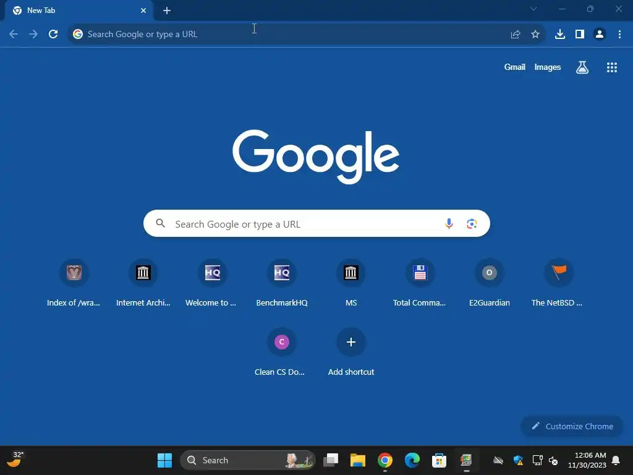Open the profile avatar icon

point(600,35)
